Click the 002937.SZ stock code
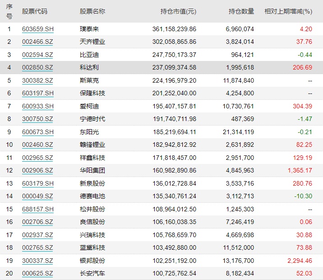The image size is (323, 280). tap(37, 235)
